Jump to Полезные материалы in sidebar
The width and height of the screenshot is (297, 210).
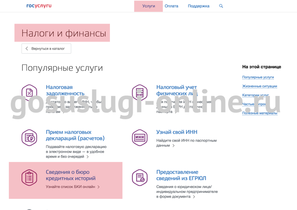pyautogui.click(x=260, y=113)
